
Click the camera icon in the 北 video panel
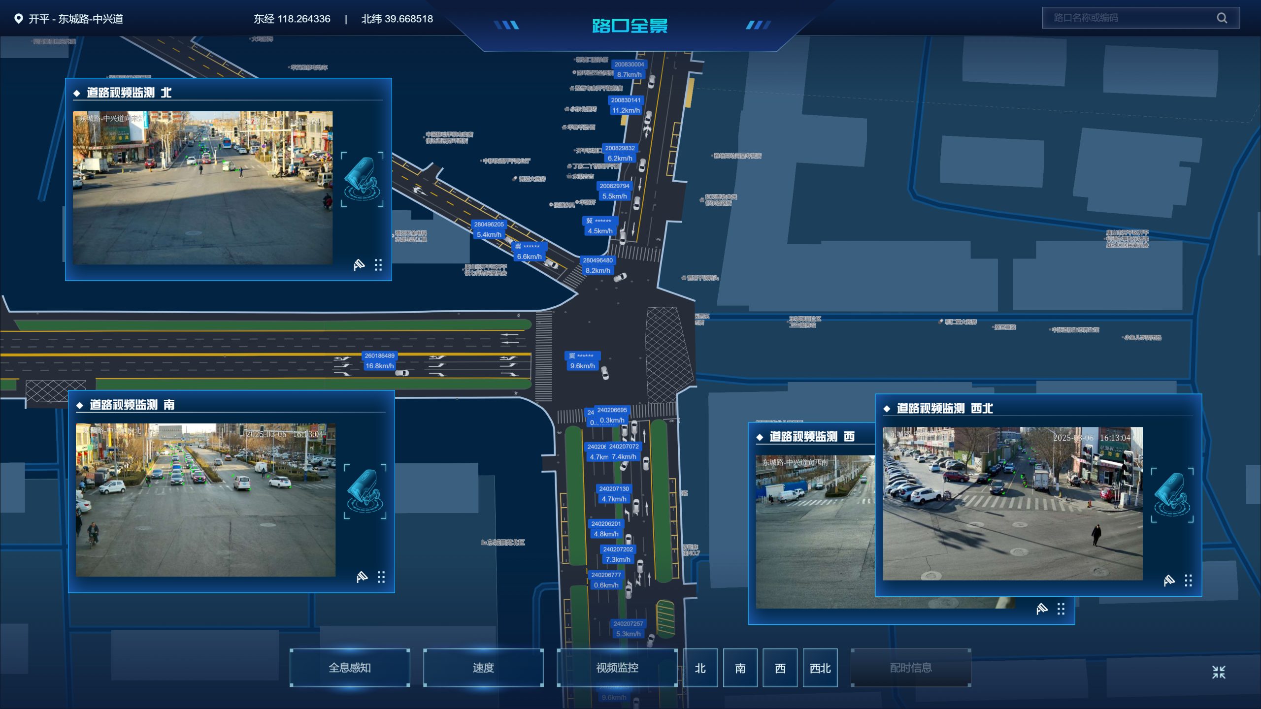pos(362,179)
